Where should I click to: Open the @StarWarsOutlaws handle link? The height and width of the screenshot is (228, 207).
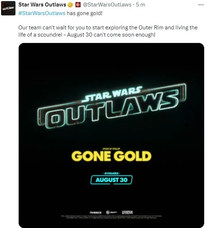click(107, 5)
